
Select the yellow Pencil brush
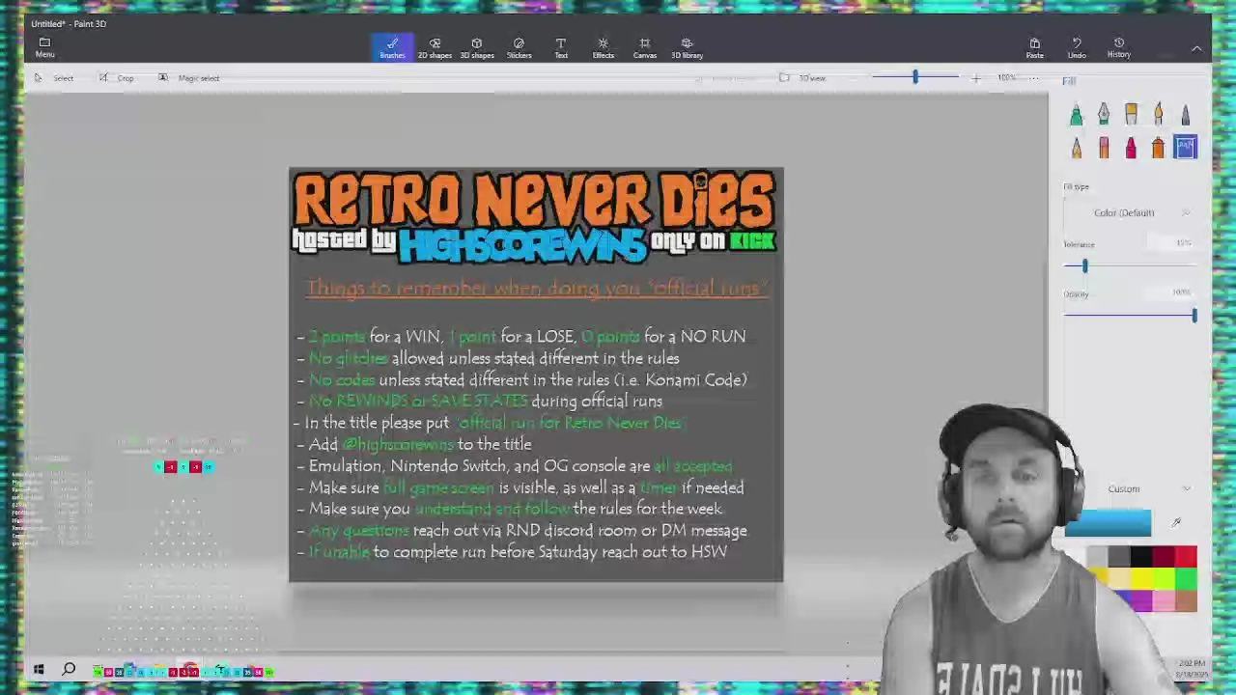[x=1076, y=148]
